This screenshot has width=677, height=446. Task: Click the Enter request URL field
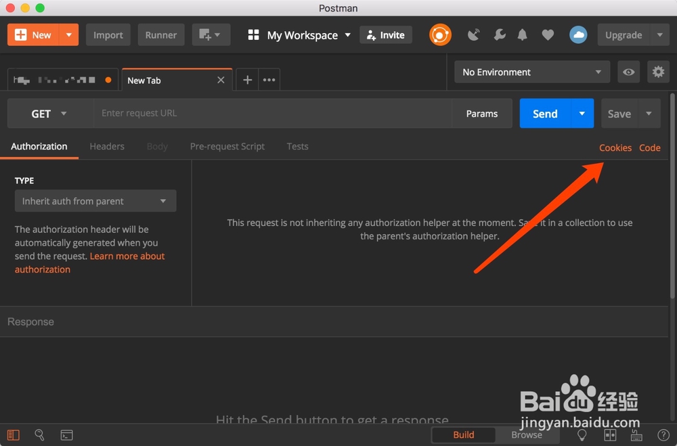click(272, 113)
